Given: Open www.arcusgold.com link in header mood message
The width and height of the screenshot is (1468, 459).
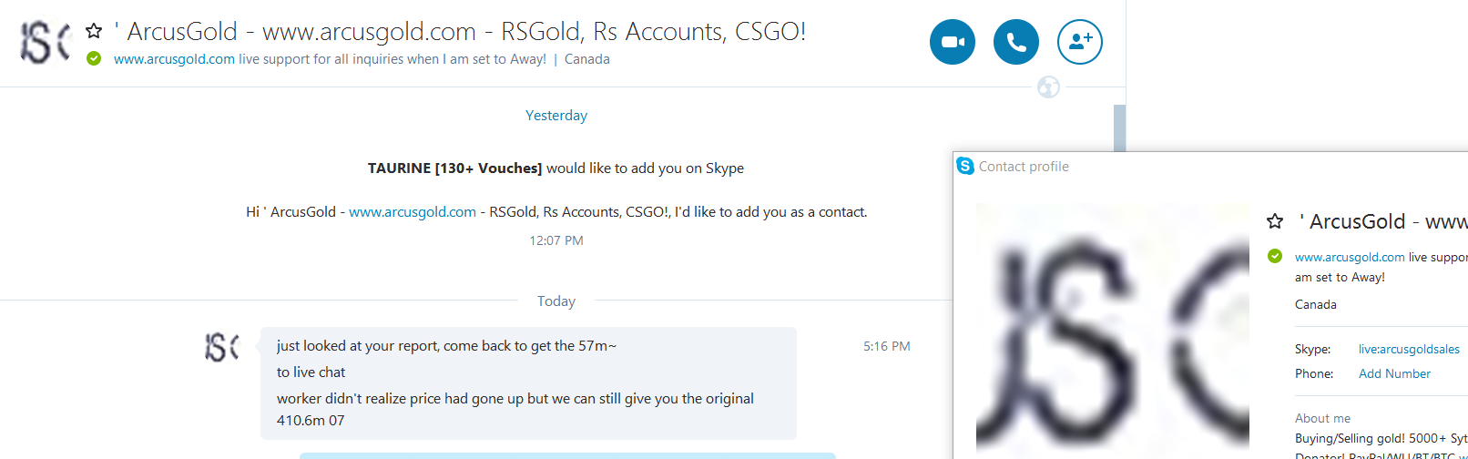Looking at the screenshot, I should 174,59.
